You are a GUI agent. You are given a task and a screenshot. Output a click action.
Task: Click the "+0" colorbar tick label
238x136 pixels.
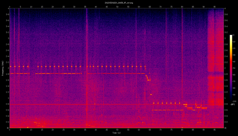[x=233, y=35]
